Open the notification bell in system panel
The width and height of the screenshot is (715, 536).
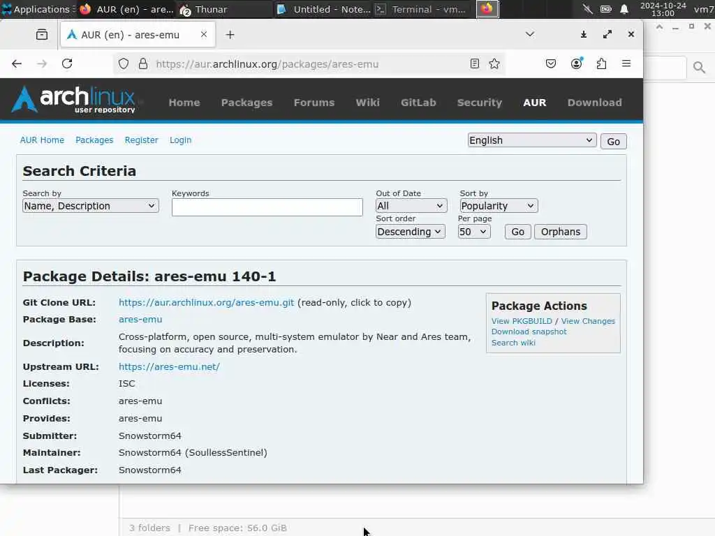point(624,9)
